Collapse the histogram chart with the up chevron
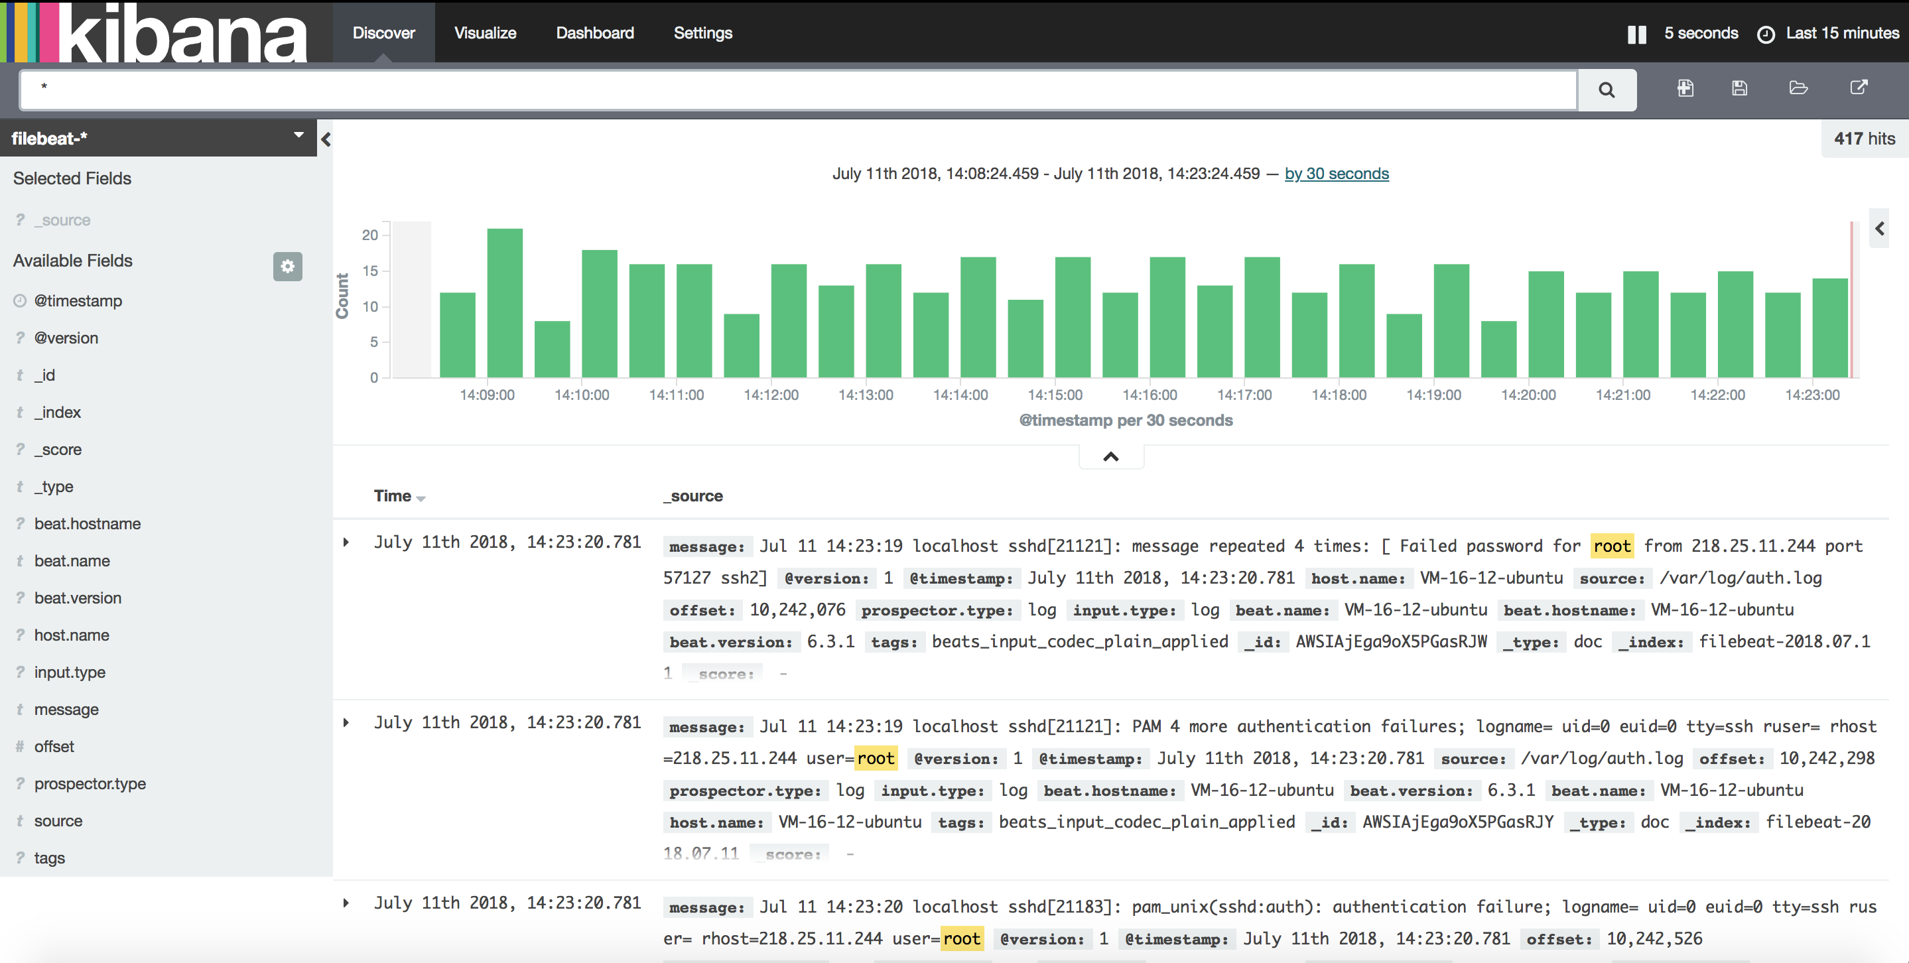 (1110, 456)
